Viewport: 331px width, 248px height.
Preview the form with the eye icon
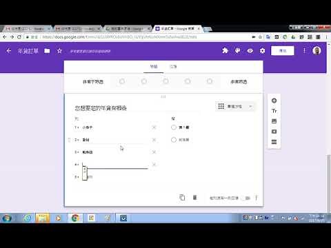[x=250, y=51]
